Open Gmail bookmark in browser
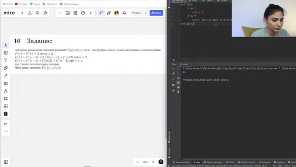Screen dimensions: 296x167 pos(7,4)
